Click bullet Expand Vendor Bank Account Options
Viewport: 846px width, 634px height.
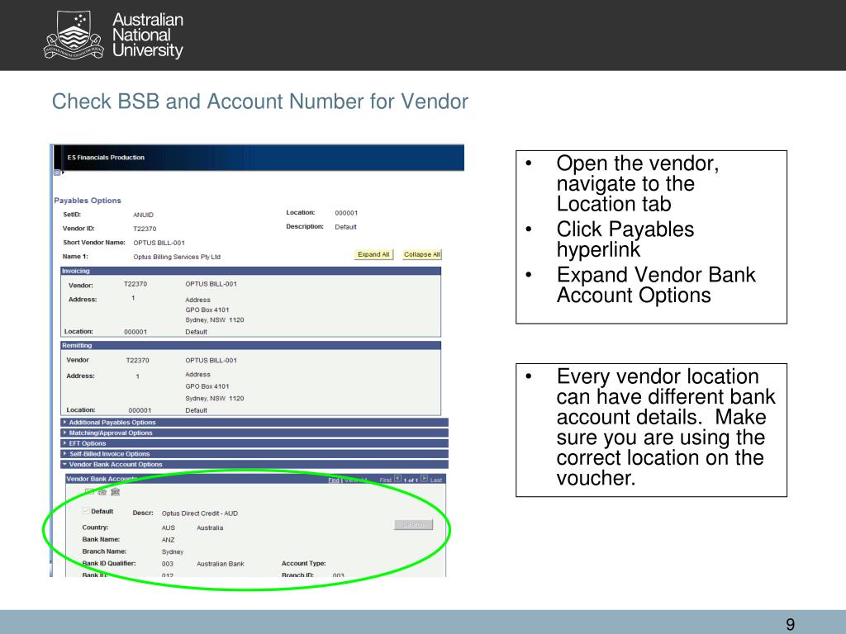pos(656,285)
